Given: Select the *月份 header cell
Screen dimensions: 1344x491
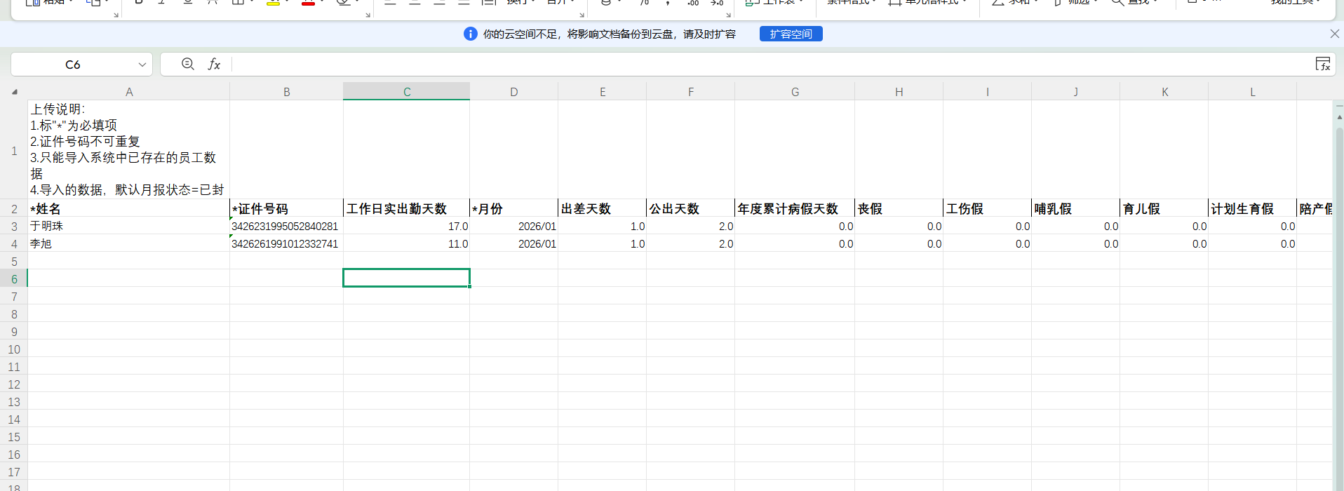Looking at the screenshot, I should (x=513, y=208).
